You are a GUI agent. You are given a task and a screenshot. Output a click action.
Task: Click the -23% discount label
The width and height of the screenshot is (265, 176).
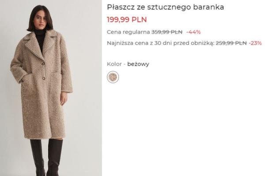click(x=255, y=43)
